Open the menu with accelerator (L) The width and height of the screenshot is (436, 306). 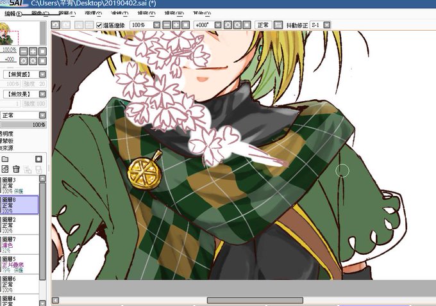click(67, 13)
